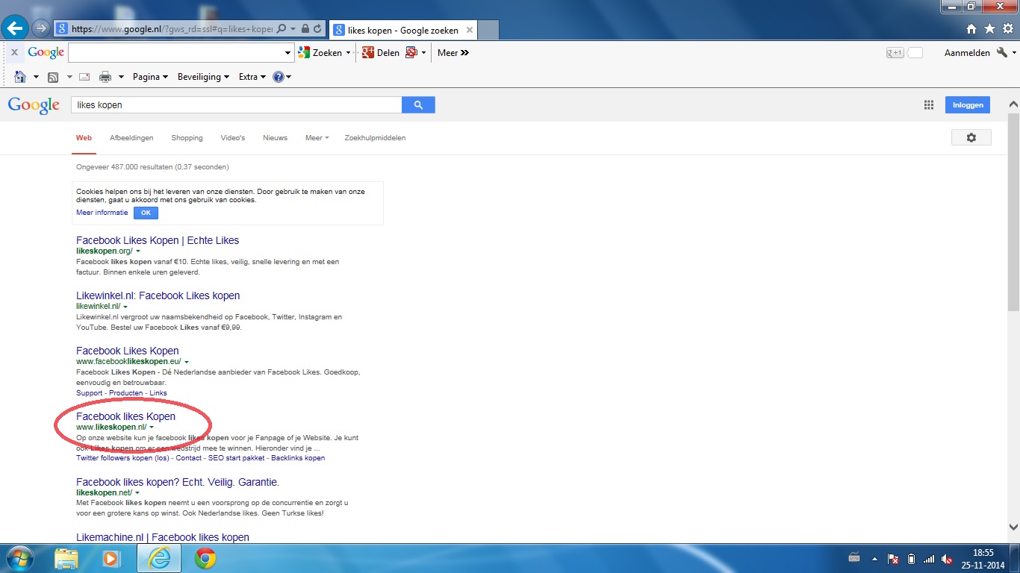Click the Google+ Delen share button
The width and height of the screenshot is (1020, 573).
[380, 53]
